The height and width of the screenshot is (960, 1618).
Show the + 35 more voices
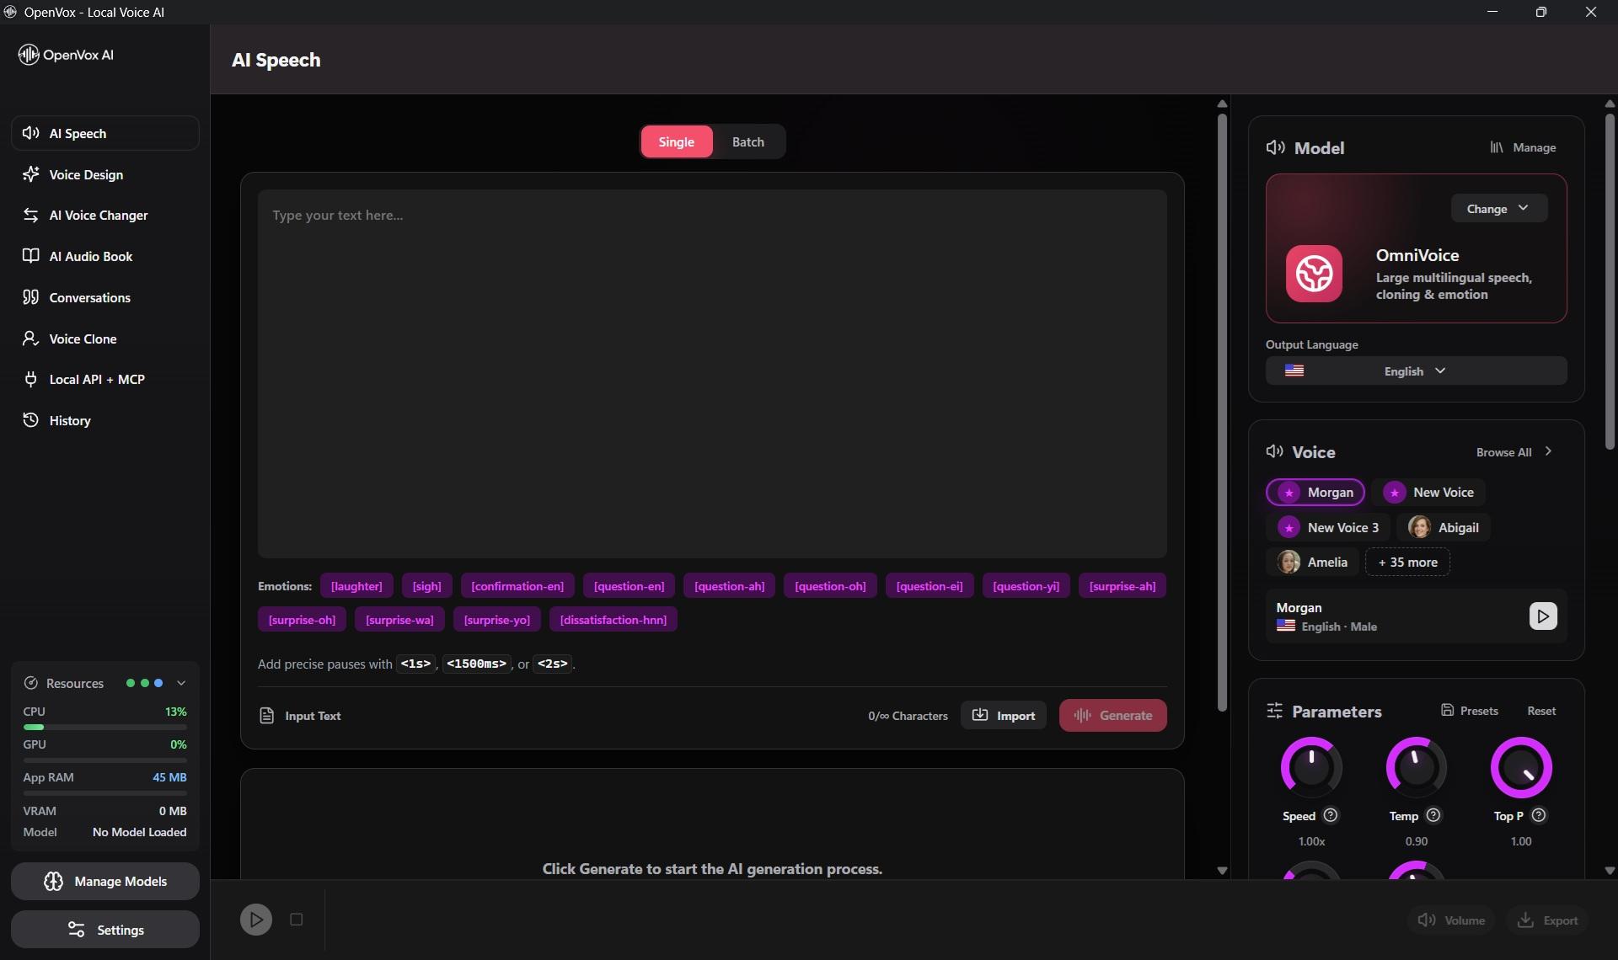(x=1407, y=562)
